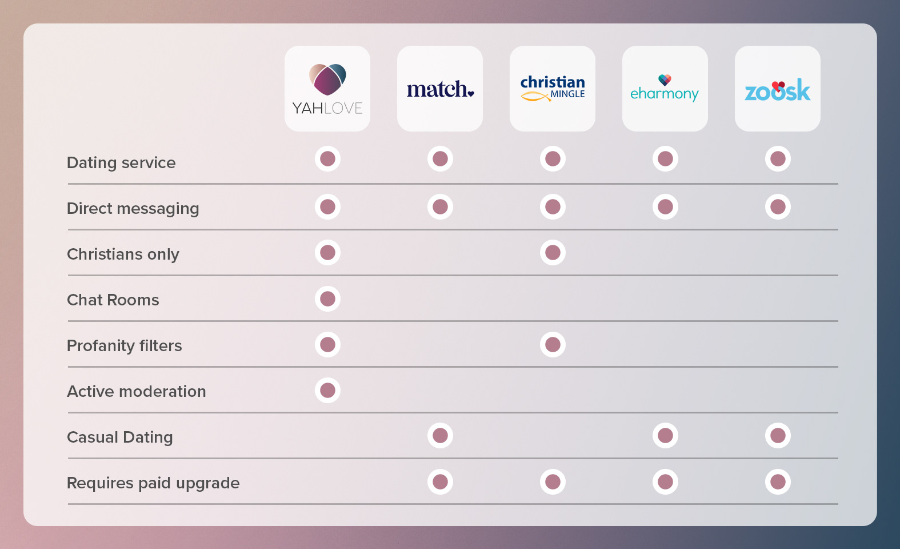Click eharmony's Direct messaging dot
The image size is (900, 549).
coord(665,206)
